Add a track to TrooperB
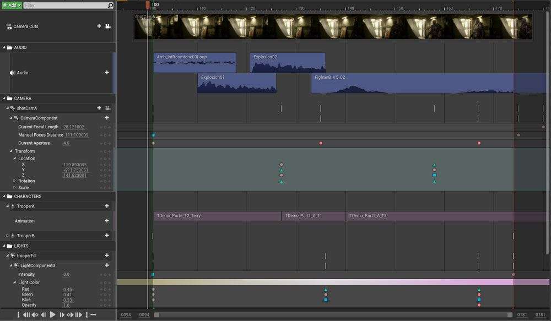This screenshot has height=321, width=551. [107, 235]
